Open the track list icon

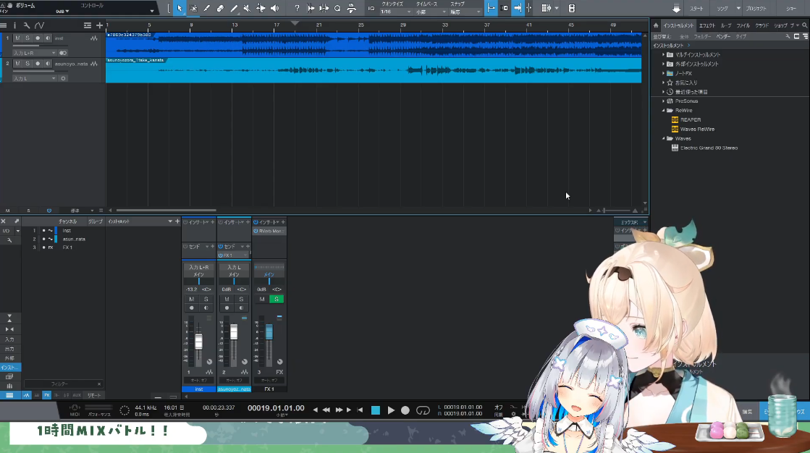pyautogui.click(x=4, y=25)
